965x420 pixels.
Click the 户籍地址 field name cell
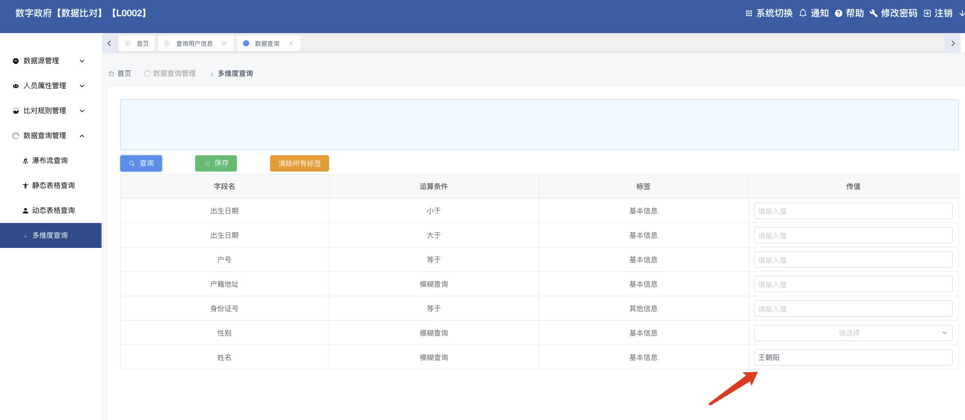tap(225, 284)
